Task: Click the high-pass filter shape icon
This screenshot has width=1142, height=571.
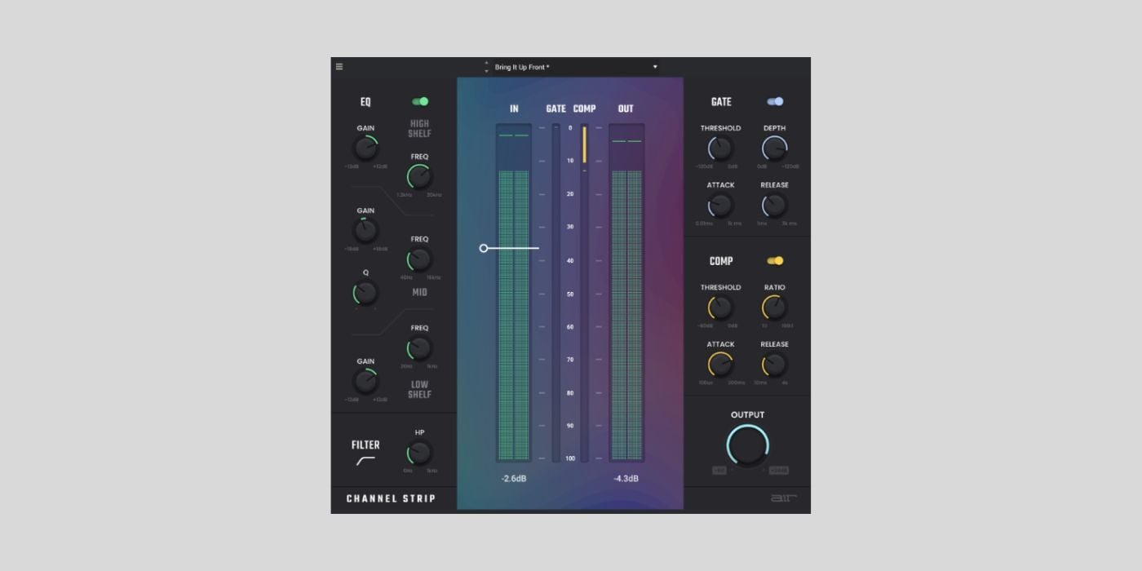Action: [x=365, y=462]
